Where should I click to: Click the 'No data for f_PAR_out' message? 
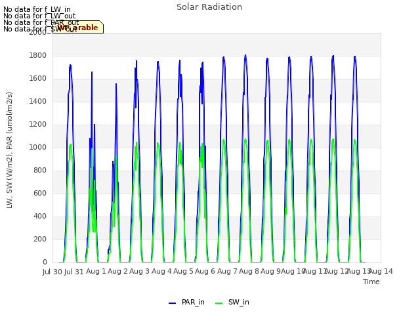pos(41,22)
